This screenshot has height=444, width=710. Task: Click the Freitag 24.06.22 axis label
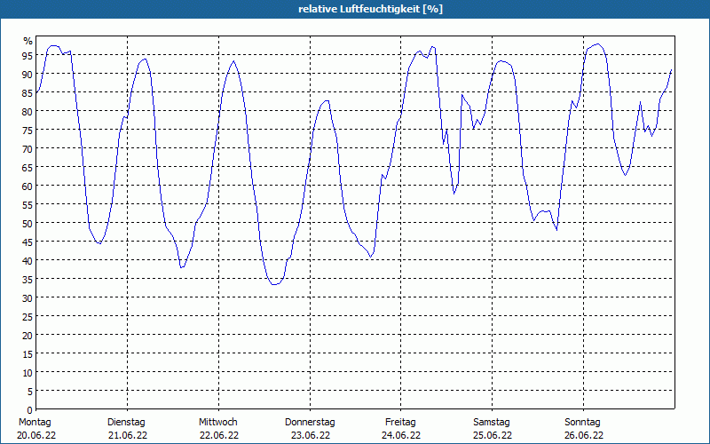point(401,429)
